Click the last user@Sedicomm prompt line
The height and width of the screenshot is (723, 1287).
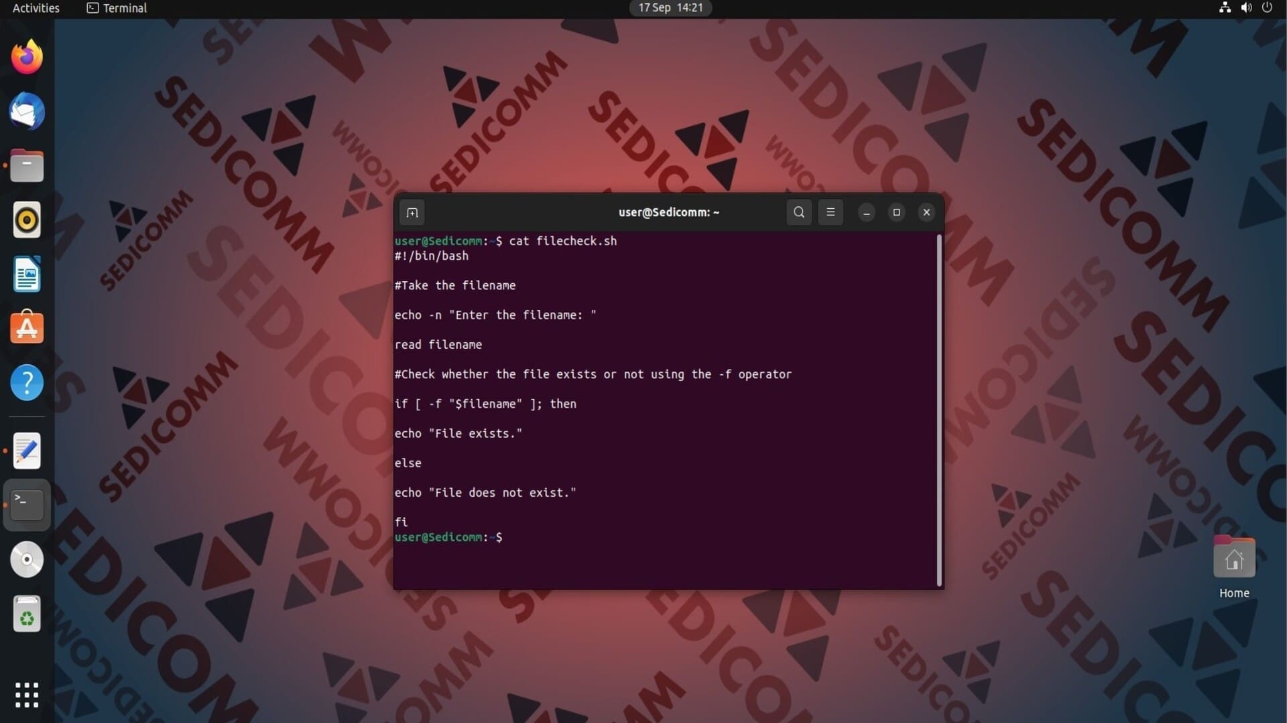point(448,537)
